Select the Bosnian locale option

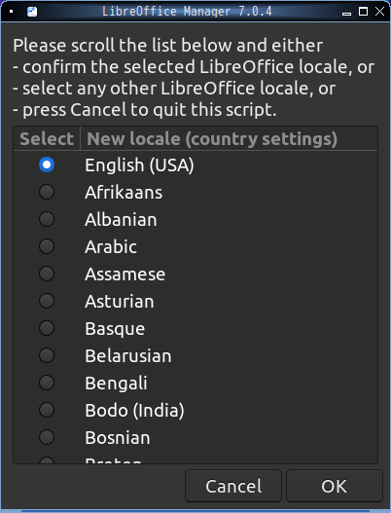coord(47,437)
